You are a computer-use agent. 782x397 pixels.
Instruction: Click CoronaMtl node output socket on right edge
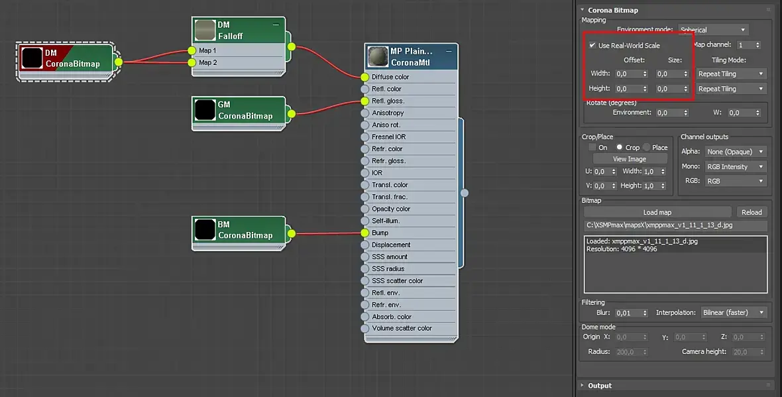pos(465,193)
